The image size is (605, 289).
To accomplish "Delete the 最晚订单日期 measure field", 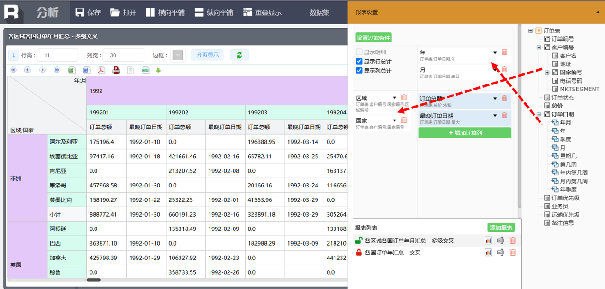I will click(504, 116).
